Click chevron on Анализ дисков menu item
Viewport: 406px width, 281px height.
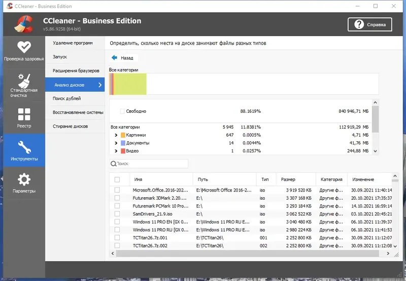(x=100, y=85)
